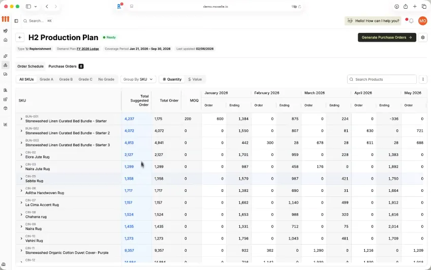
Task: Expand BUN-001 Starter bundle row
Action: [x=21, y=119]
